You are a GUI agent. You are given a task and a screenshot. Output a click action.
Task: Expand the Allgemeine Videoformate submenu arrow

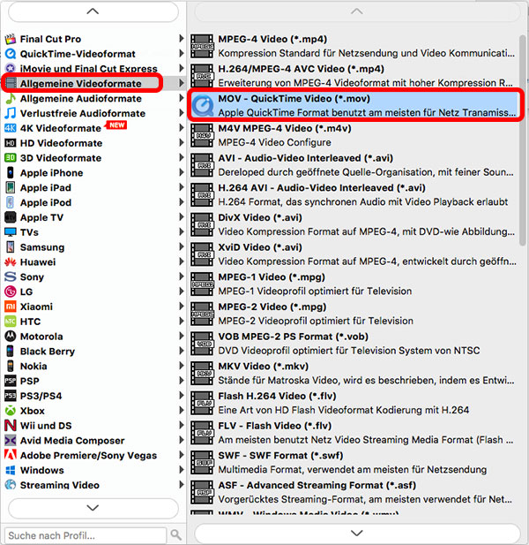coord(181,83)
